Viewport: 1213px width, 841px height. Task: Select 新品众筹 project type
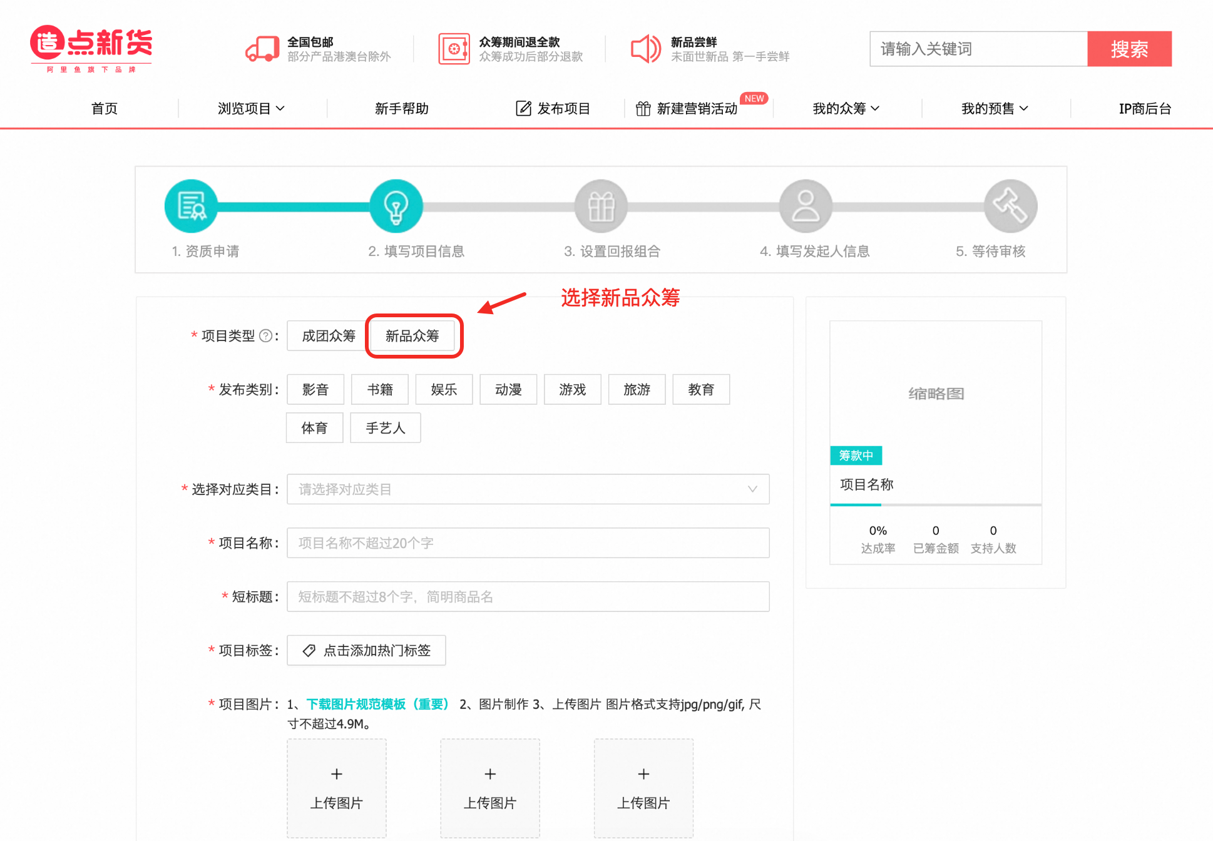[x=414, y=335]
